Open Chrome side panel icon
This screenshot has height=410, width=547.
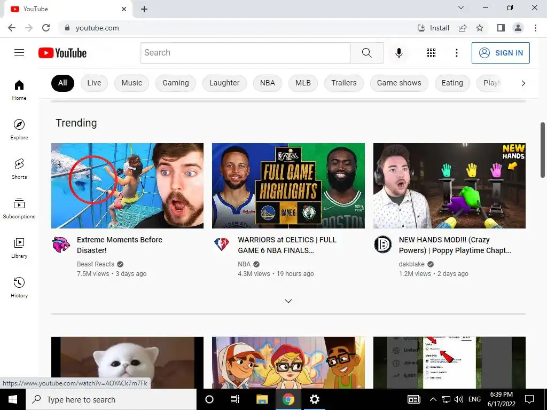(x=501, y=28)
